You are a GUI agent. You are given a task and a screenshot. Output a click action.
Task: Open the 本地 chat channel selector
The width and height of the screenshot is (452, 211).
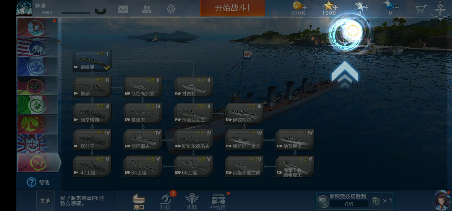pyautogui.click(x=45, y=201)
